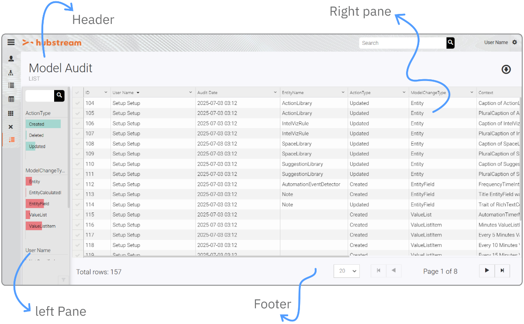This screenshot has height=324, width=524.
Task: Go to the next page of results
Action: (x=487, y=270)
